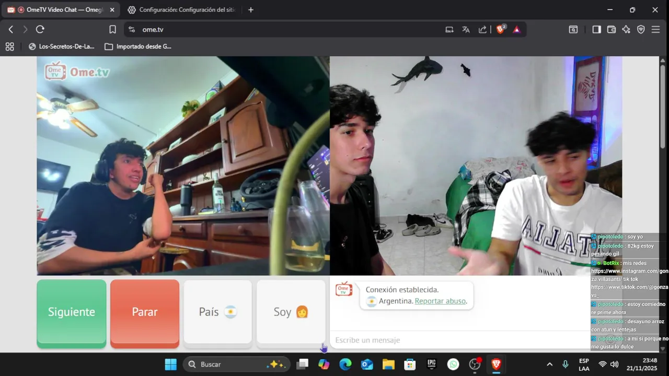Open the Instagram link in BotRix message
The height and width of the screenshot is (376, 669).
point(630,275)
